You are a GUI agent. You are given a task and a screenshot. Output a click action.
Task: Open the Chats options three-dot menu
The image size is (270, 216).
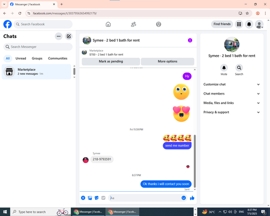click(59, 36)
